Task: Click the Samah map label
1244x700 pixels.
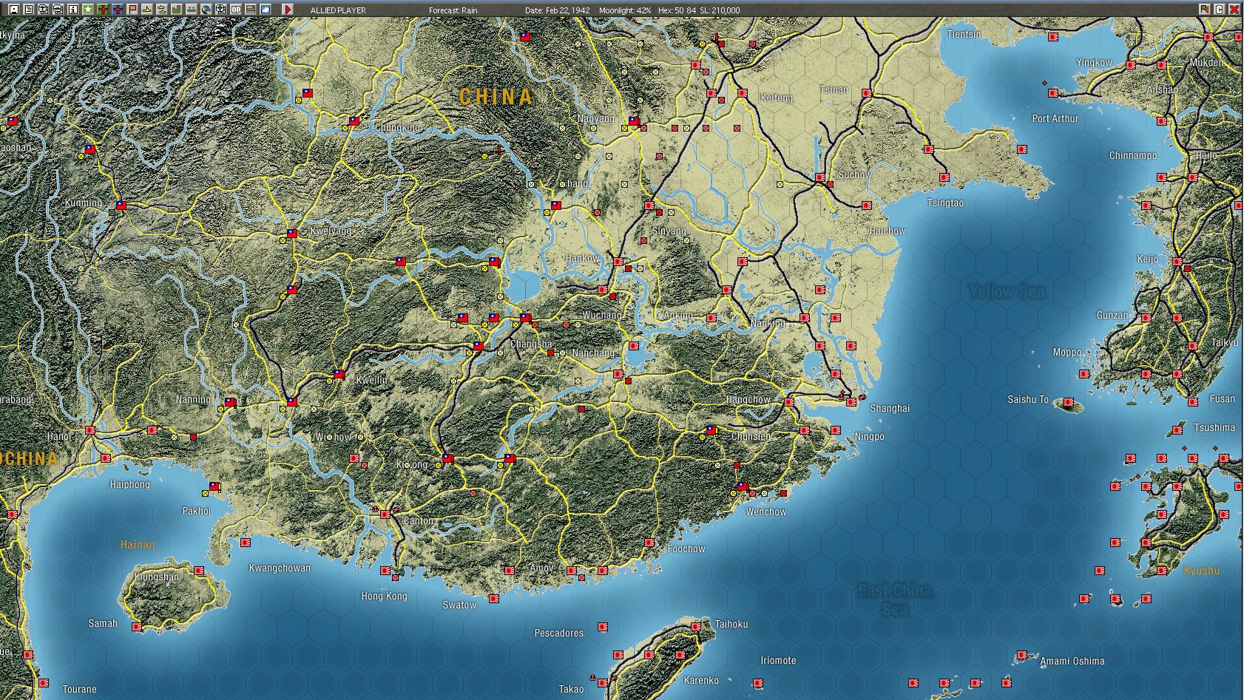Action: (x=103, y=623)
